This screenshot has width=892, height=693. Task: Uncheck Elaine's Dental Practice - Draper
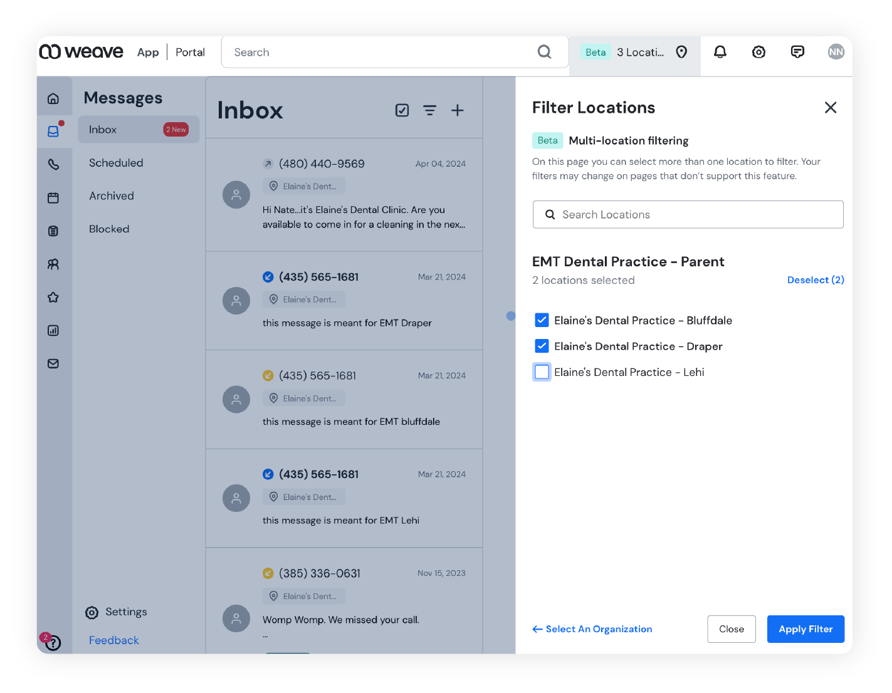tap(542, 346)
